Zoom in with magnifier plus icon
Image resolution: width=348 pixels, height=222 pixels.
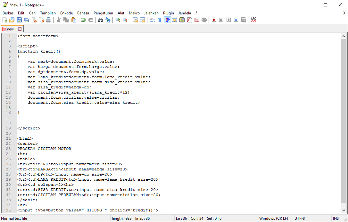click(118, 20)
